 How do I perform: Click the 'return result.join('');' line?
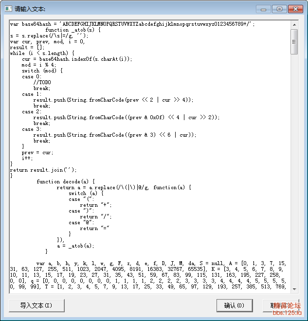[x=43, y=170]
